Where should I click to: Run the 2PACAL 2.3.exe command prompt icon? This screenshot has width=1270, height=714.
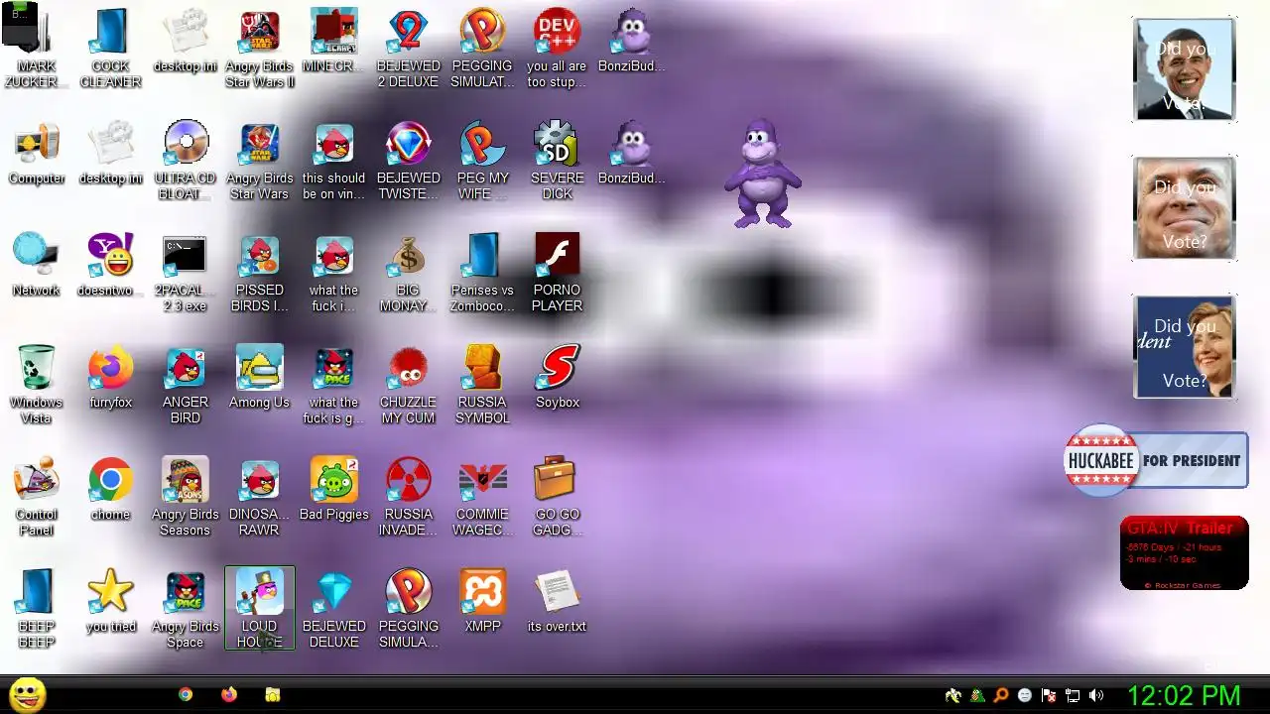tap(186, 274)
